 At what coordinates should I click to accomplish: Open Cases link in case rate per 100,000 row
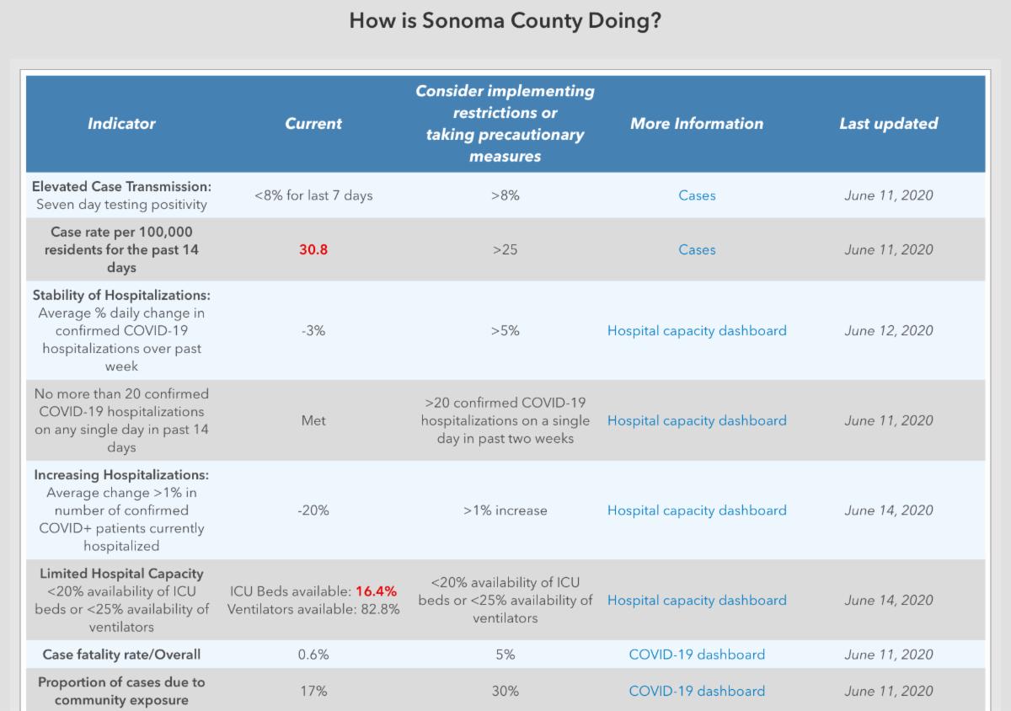697,250
